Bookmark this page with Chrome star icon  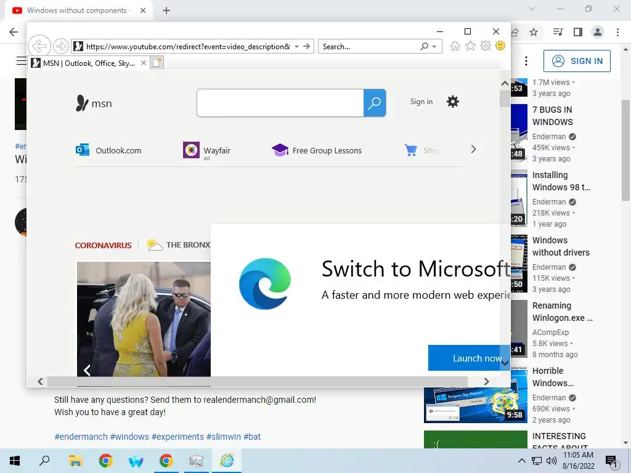click(534, 32)
